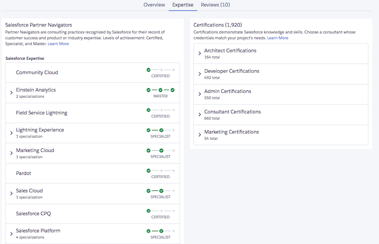Expand Marketing Cloud specialization details
This screenshot has height=244, width=379.
11,153
